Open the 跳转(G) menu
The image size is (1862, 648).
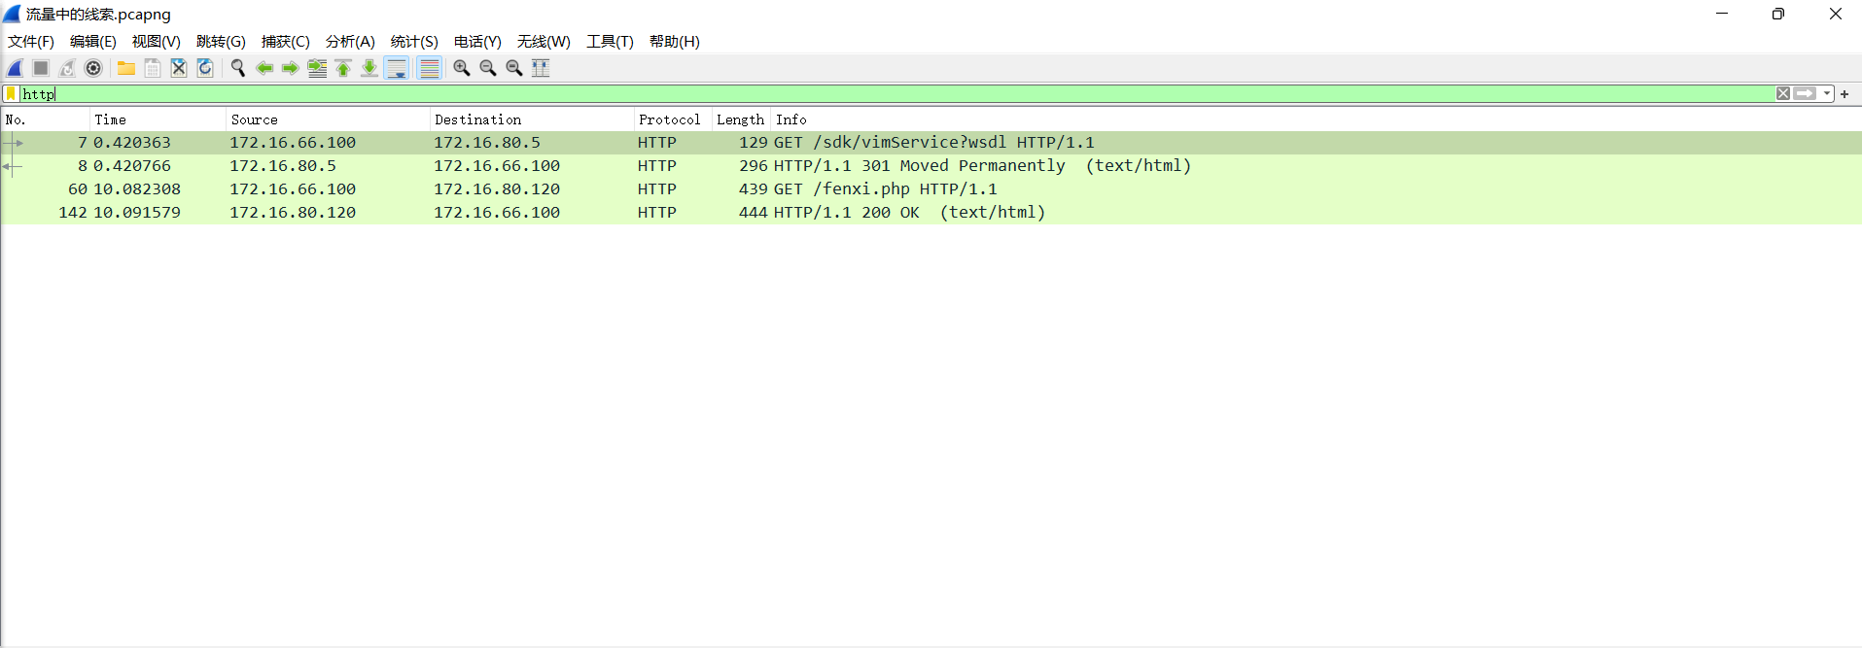pos(221,42)
